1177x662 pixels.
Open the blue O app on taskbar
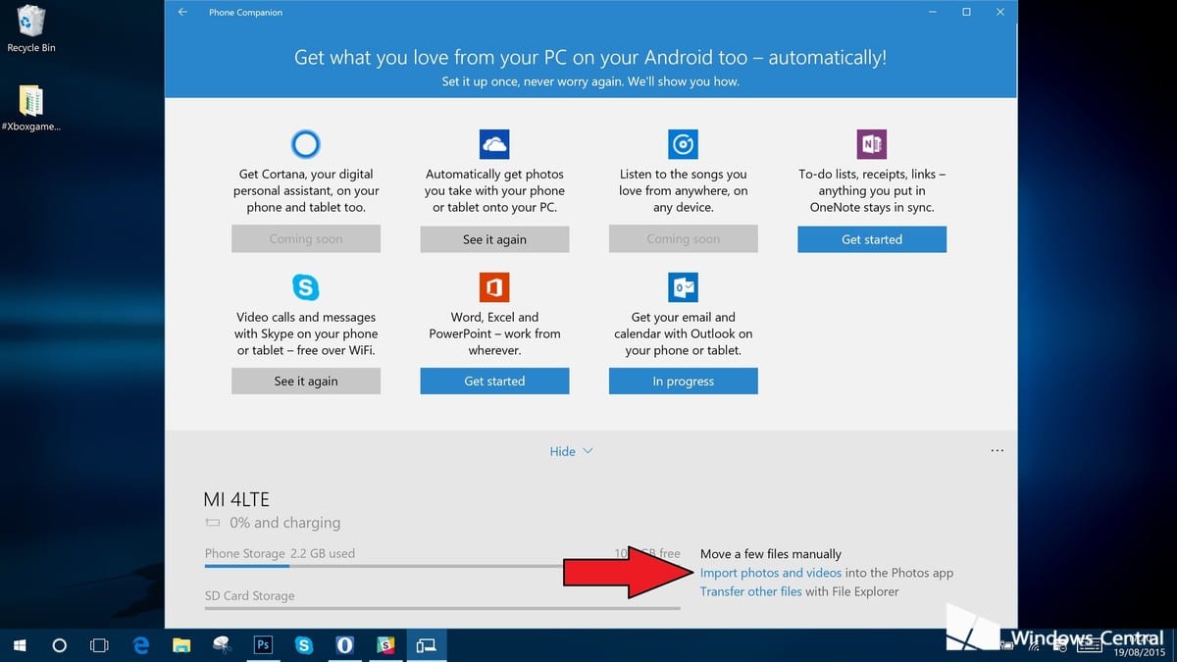click(x=344, y=645)
